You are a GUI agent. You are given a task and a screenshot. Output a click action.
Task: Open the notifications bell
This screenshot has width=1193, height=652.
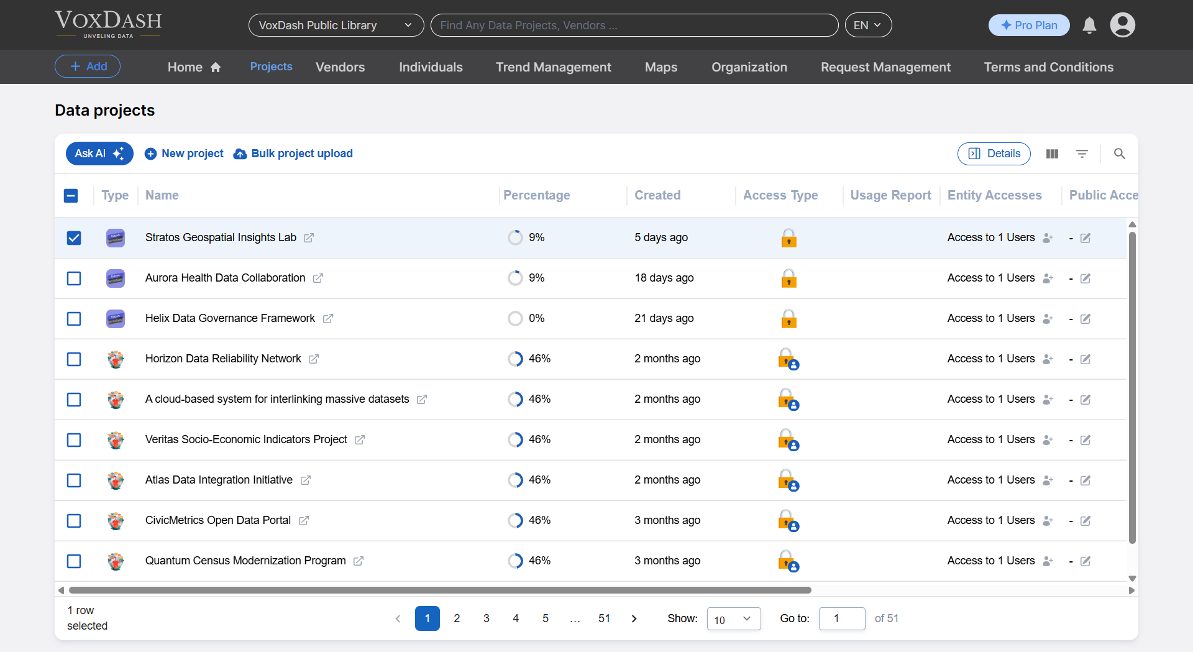click(x=1089, y=25)
